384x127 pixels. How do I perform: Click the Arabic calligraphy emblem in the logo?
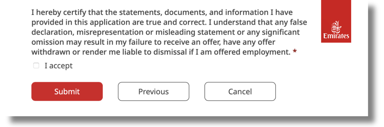pos(336,27)
